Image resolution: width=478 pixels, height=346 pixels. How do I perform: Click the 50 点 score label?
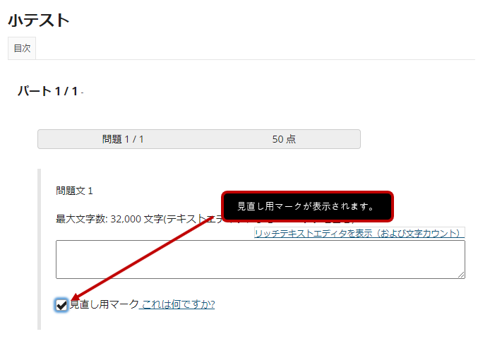pos(284,139)
